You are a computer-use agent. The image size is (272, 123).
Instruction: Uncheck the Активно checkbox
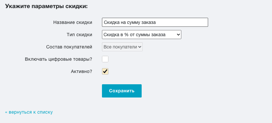click(105, 71)
